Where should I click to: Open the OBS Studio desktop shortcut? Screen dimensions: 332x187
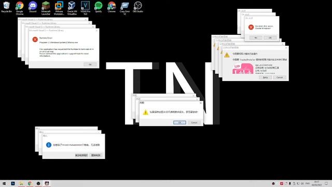[138, 7]
